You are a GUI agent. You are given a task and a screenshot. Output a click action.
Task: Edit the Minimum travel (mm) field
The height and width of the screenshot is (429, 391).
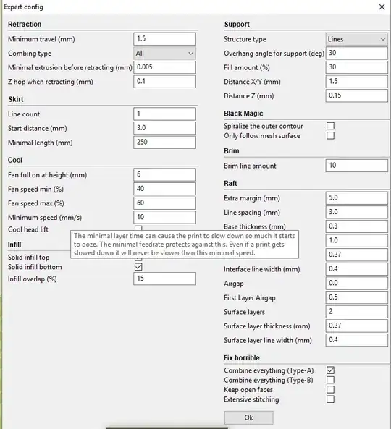coord(164,39)
